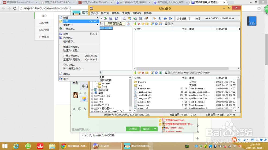Viewport: 268px width, 150px height.
Task: Choose 打开光盘... from the file menu
Action: (79, 29)
